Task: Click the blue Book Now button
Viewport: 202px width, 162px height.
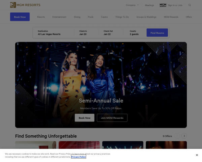Action: [x=20, y=17]
